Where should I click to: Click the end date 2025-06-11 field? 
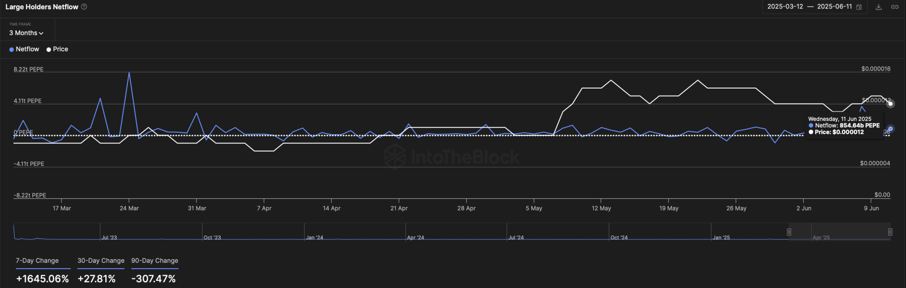(834, 7)
